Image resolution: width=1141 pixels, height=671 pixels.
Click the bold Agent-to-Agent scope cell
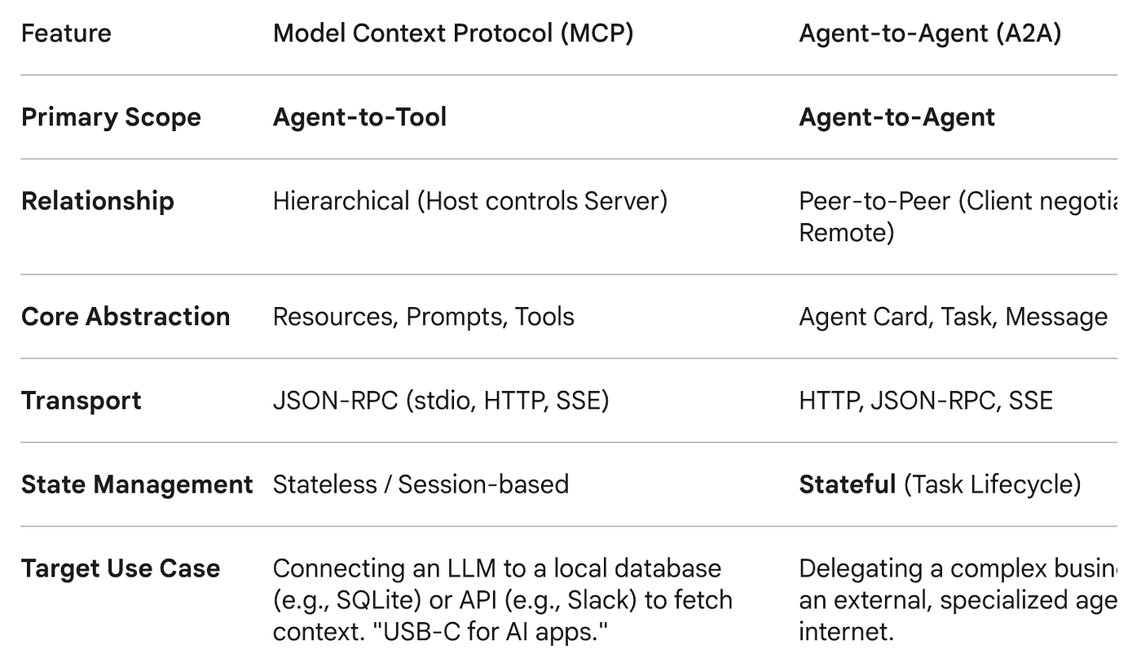(x=896, y=117)
